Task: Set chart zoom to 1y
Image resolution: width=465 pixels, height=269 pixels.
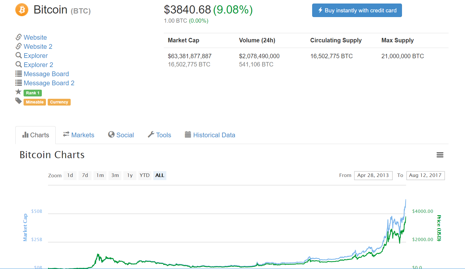Action: [130, 176]
